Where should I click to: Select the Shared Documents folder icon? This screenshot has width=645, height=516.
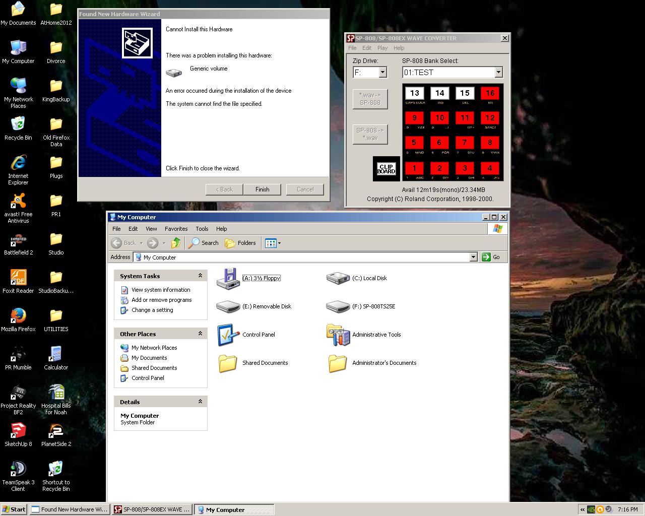pyautogui.click(x=228, y=363)
